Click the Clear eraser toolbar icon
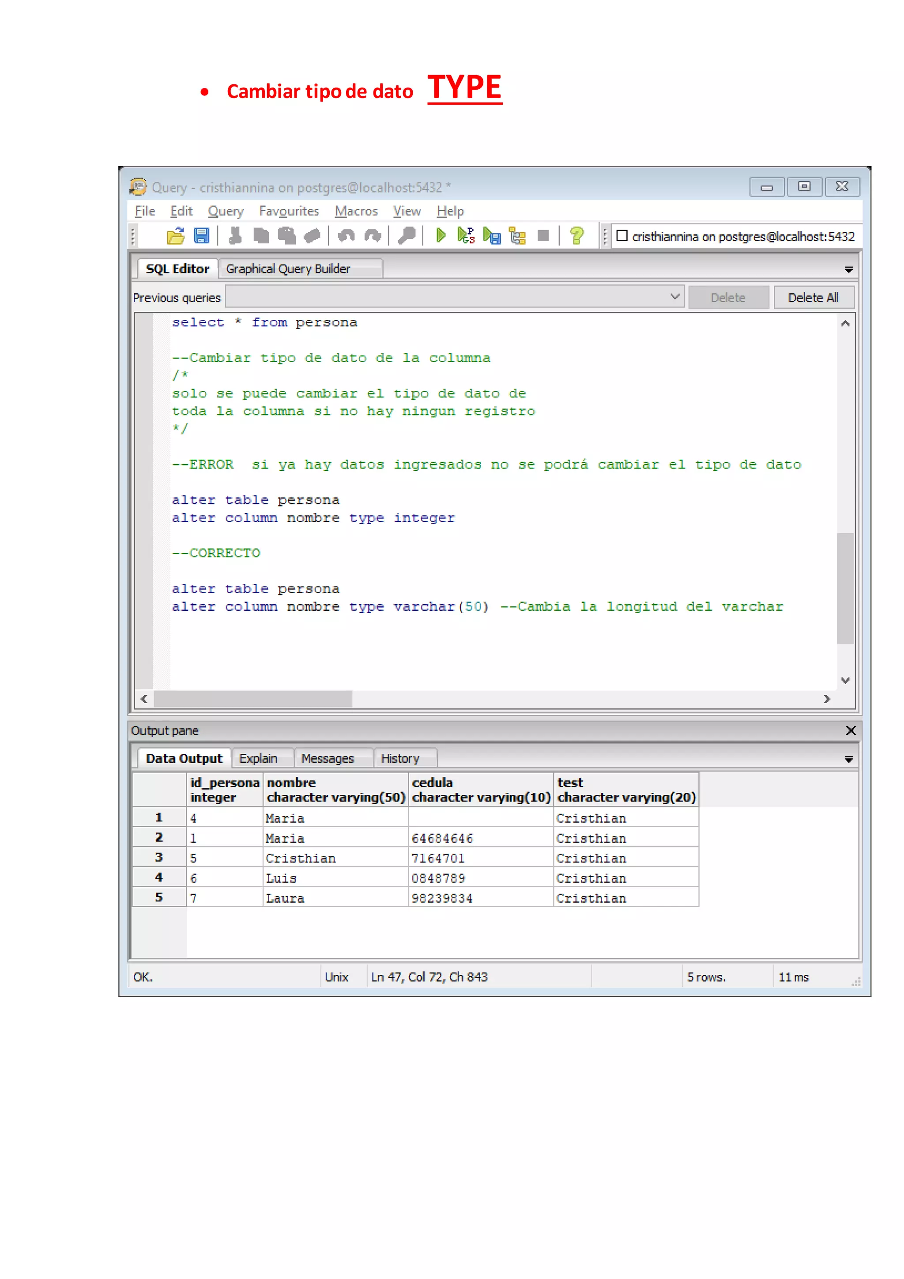Viewport: 904px width, 1279px height. [x=312, y=236]
